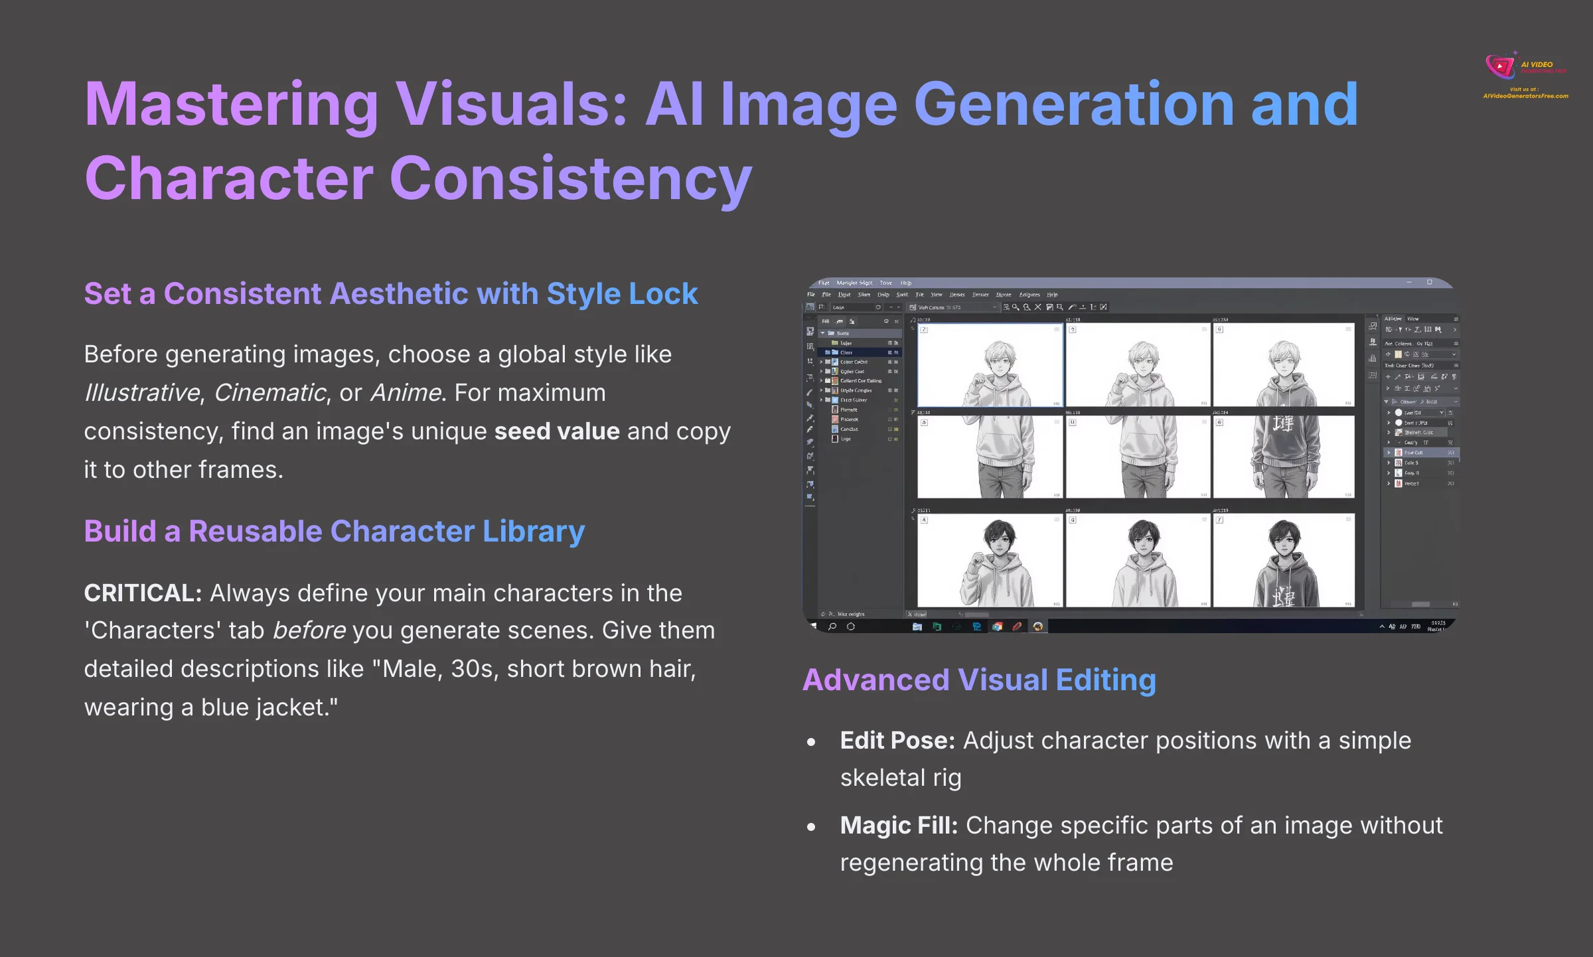Switch to the View tab in the right panel
The image size is (1593, 957).
pyautogui.click(x=1413, y=319)
